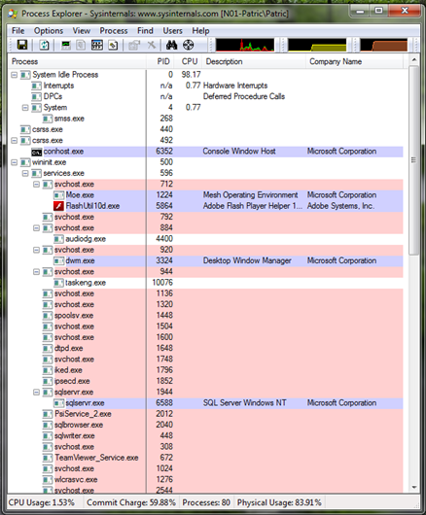Viewport: 426px width, 515px height.
Task: Click the audiodg.exe process icon
Action: 58,239
